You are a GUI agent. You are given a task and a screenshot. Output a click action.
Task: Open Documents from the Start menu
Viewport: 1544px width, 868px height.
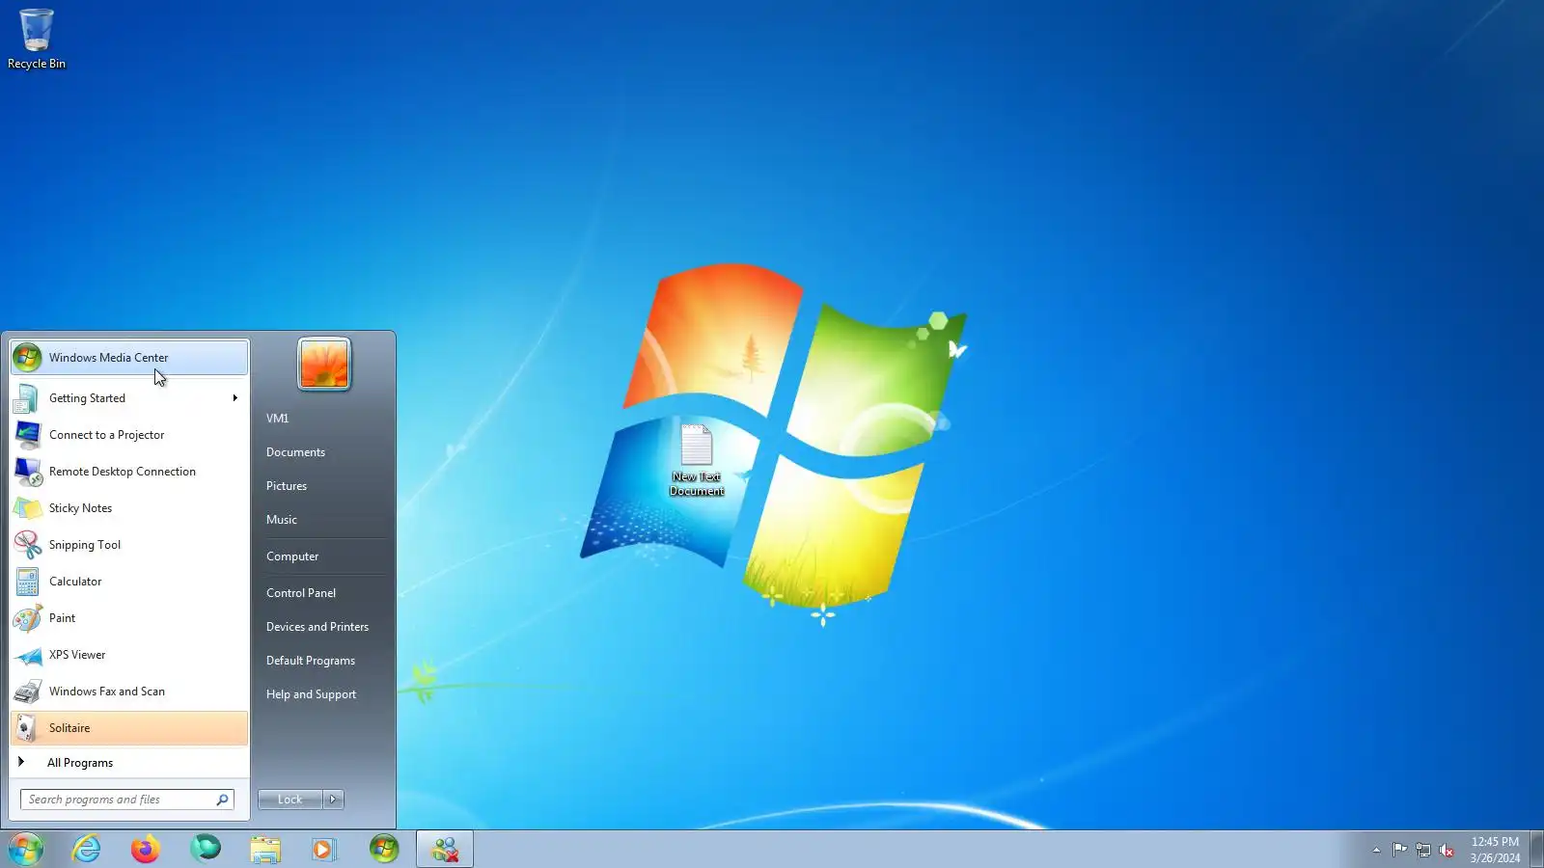coord(322,452)
